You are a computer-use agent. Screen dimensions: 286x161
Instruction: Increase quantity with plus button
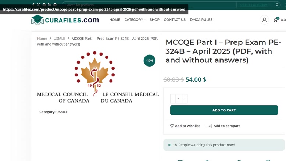pyautogui.click(x=185, y=99)
